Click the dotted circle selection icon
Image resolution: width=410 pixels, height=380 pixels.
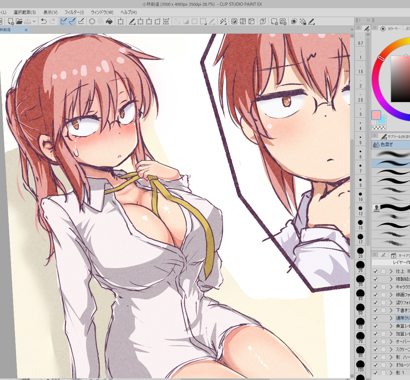(92, 21)
